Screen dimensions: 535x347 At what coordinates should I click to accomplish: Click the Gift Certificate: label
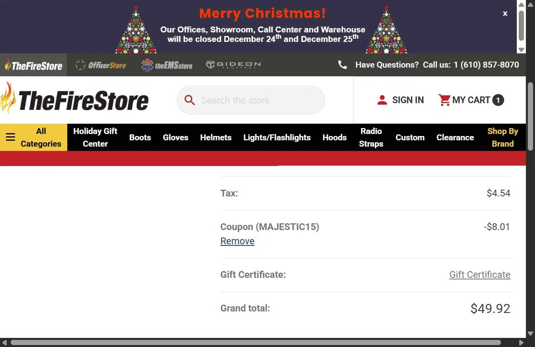[x=253, y=275]
